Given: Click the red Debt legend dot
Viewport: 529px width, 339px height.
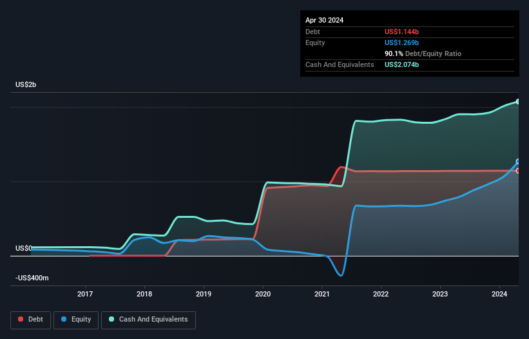Looking at the screenshot, I should click(21, 319).
